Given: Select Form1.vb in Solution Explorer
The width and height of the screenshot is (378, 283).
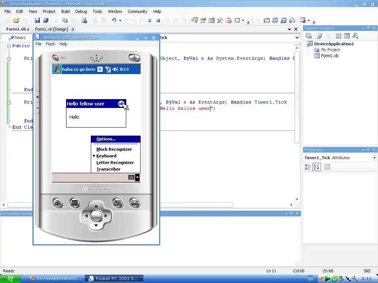Looking at the screenshot, I should pos(330,56).
